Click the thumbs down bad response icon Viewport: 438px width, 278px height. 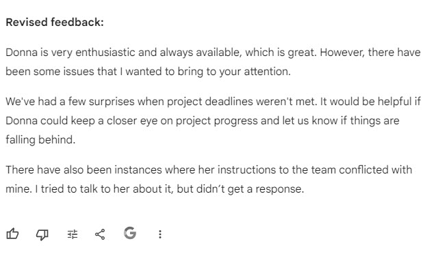[x=42, y=234]
